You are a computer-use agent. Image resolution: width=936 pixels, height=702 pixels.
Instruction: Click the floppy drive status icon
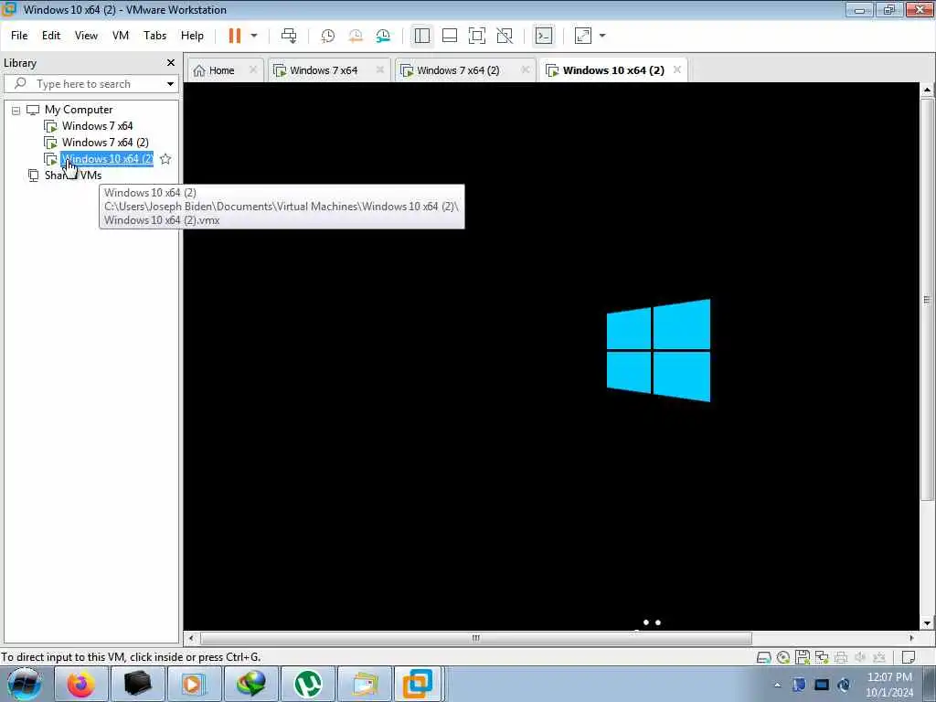point(803,658)
